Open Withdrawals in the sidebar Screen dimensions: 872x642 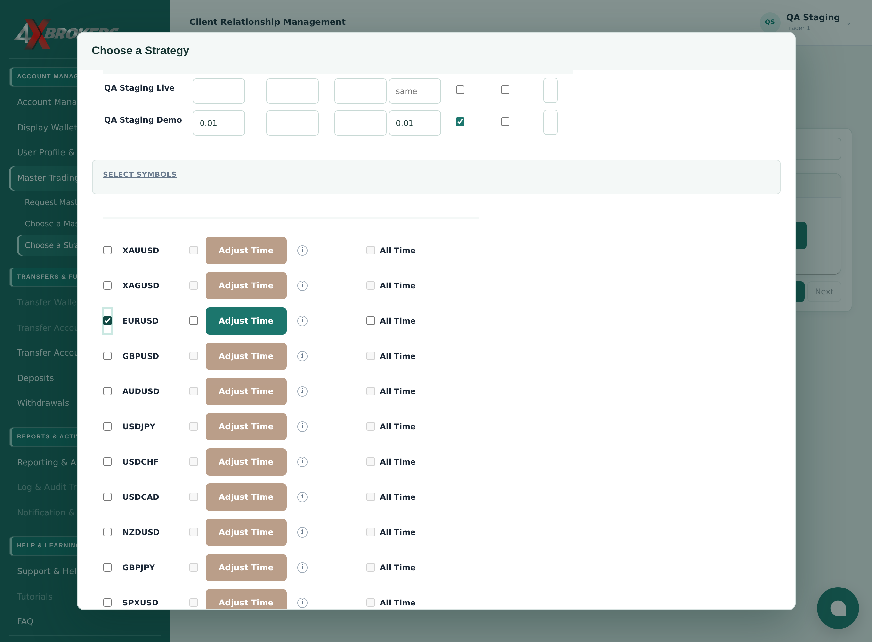(x=43, y=403)
